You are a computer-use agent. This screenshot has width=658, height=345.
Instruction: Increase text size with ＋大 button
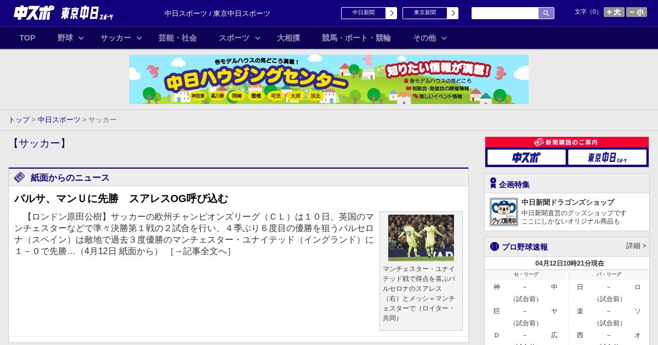(614, 12)
